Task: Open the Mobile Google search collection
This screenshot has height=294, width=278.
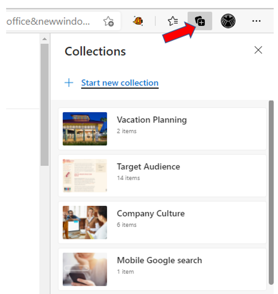Action: click(159, 260)
